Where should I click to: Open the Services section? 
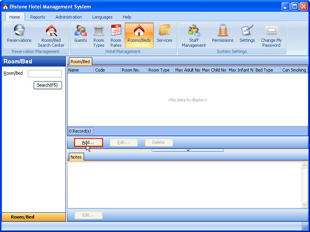click(164, 35)
